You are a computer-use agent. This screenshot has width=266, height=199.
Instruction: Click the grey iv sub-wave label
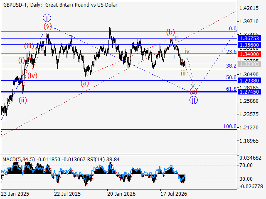point(187,51)
